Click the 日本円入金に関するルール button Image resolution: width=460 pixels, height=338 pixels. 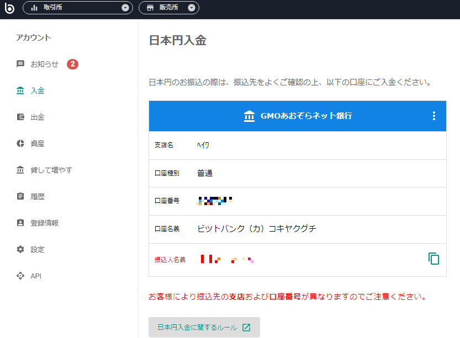[x=204, y=328]
